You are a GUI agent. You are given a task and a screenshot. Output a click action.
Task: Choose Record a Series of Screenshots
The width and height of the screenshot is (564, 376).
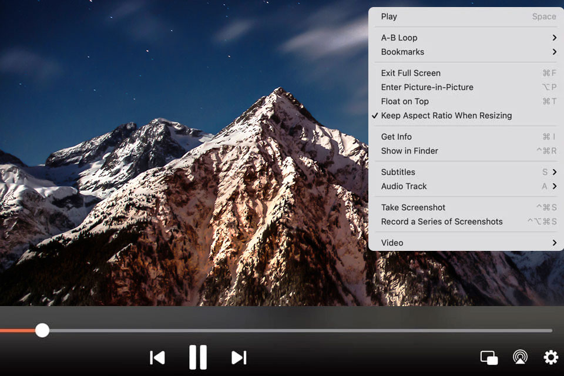[x=466, y=221]
